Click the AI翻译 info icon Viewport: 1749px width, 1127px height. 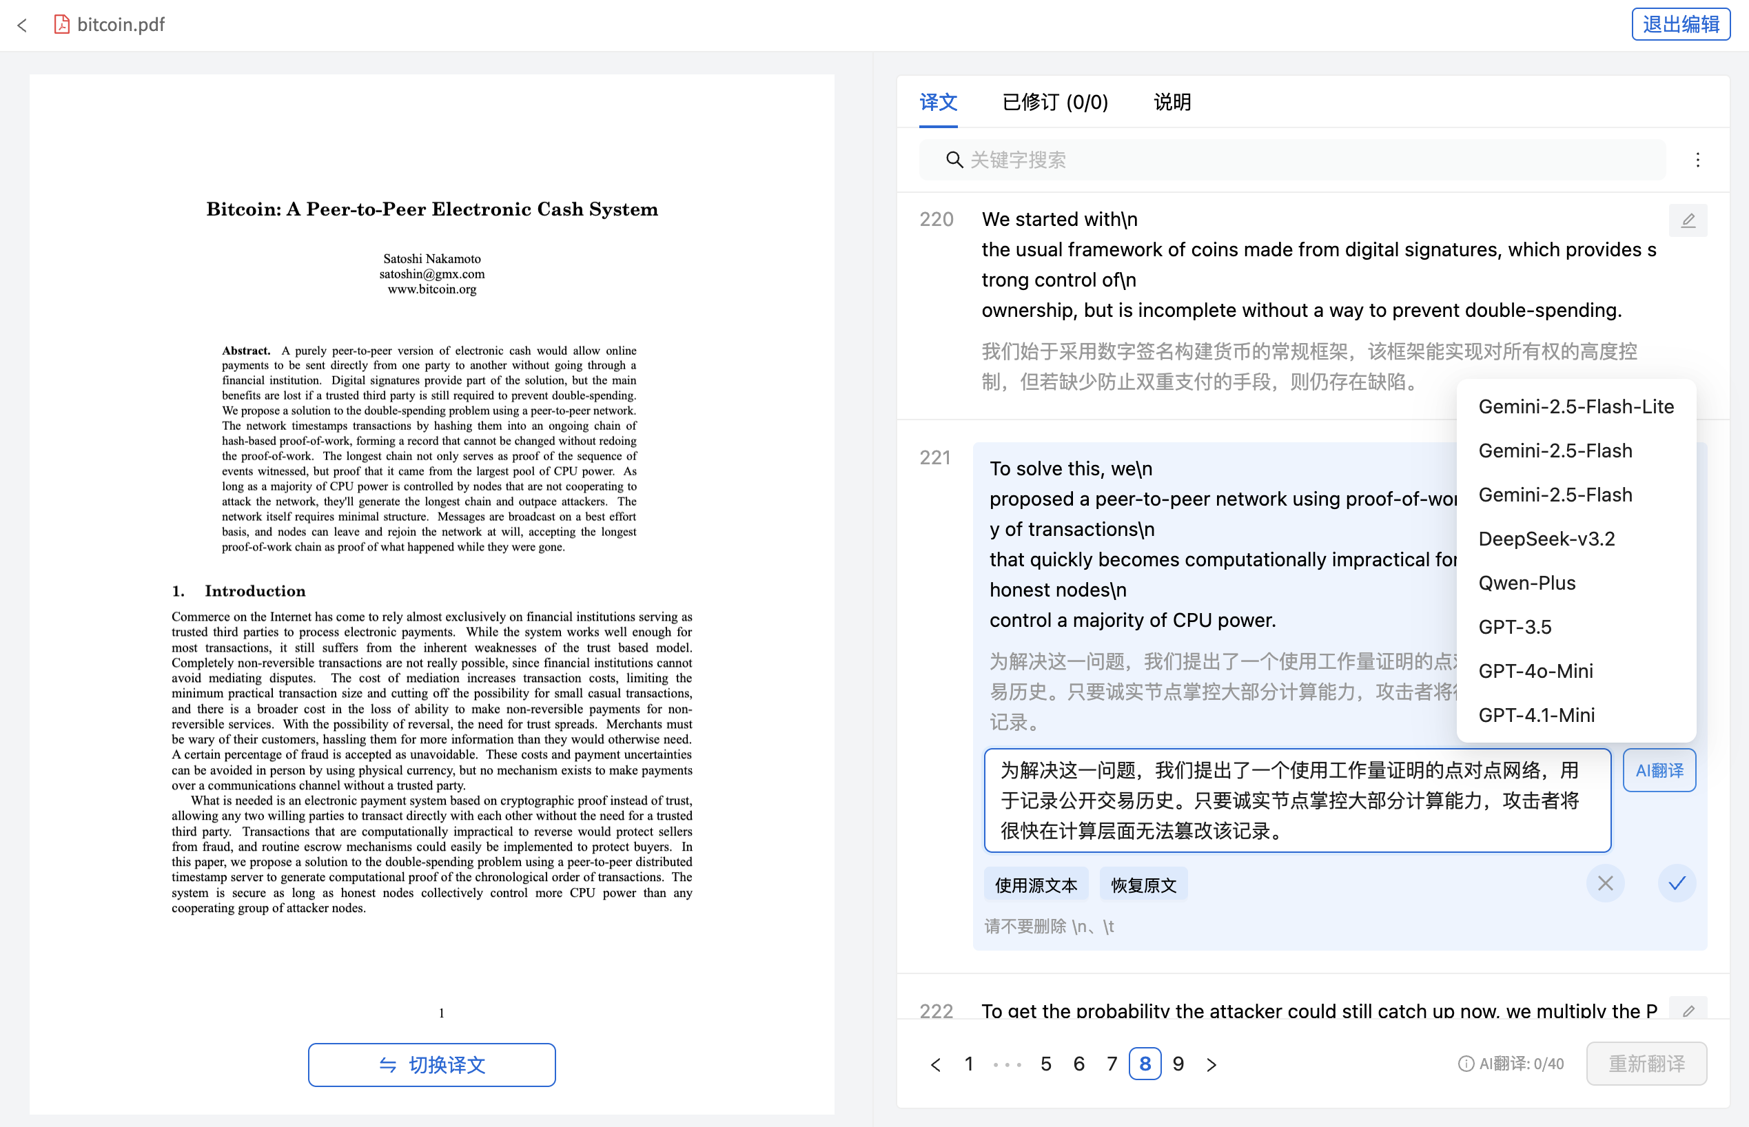tap(1466, 1064)
